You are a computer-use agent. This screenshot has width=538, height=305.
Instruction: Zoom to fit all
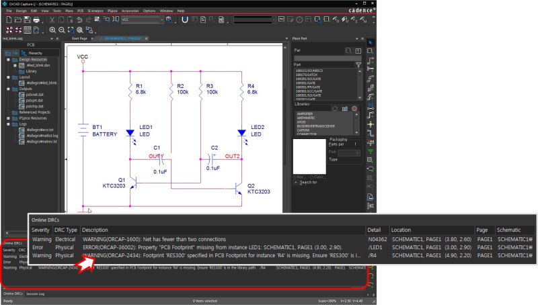click(80, 30)
